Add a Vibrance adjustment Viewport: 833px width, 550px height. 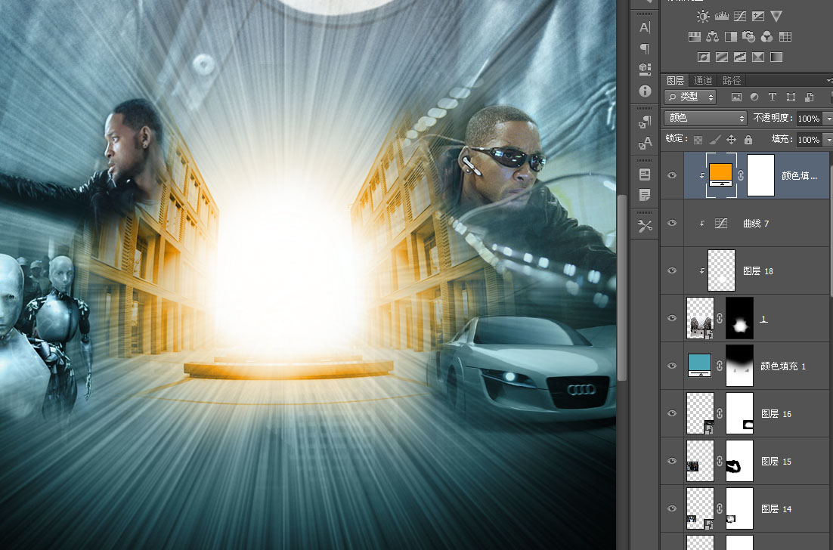click(776, 17)
